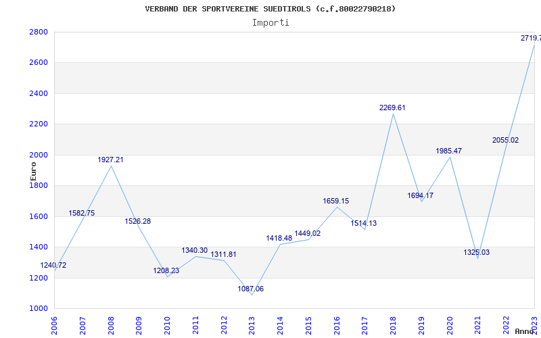
Task: Click x-axis year 2017
Action: [364, 325]
